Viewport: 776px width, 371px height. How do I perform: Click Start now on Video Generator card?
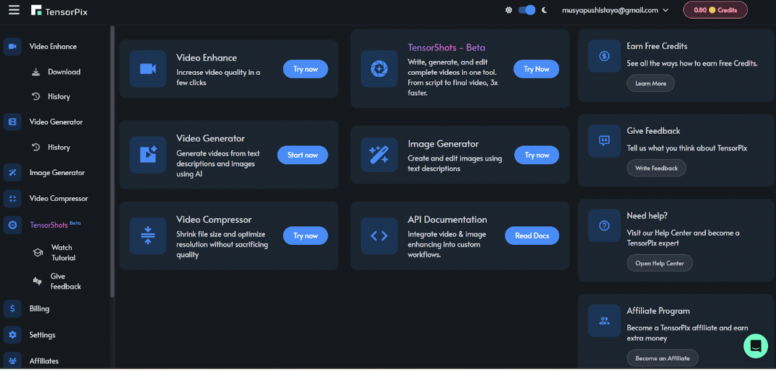point(303,155)
